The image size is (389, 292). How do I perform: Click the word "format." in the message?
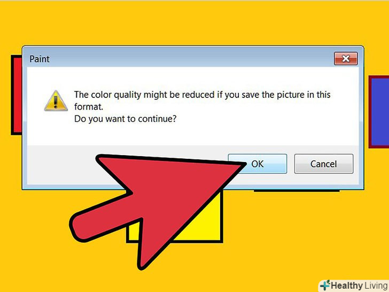pos(89,107)
